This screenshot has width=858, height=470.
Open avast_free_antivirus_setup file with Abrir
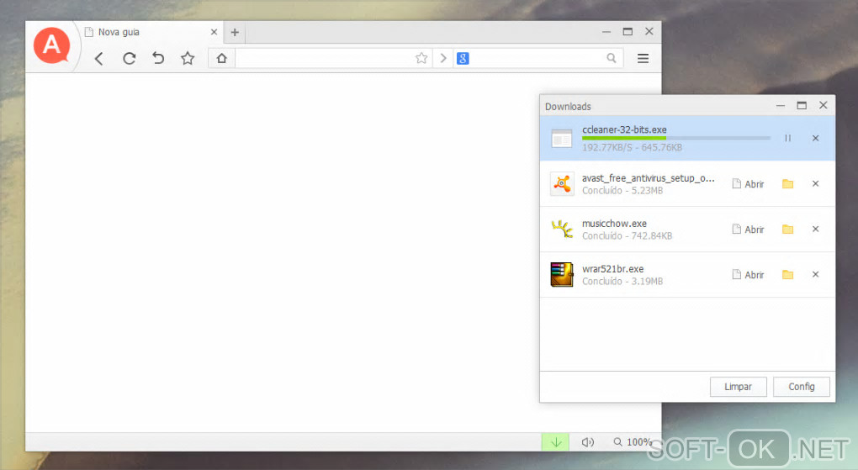tap(748, 184)
